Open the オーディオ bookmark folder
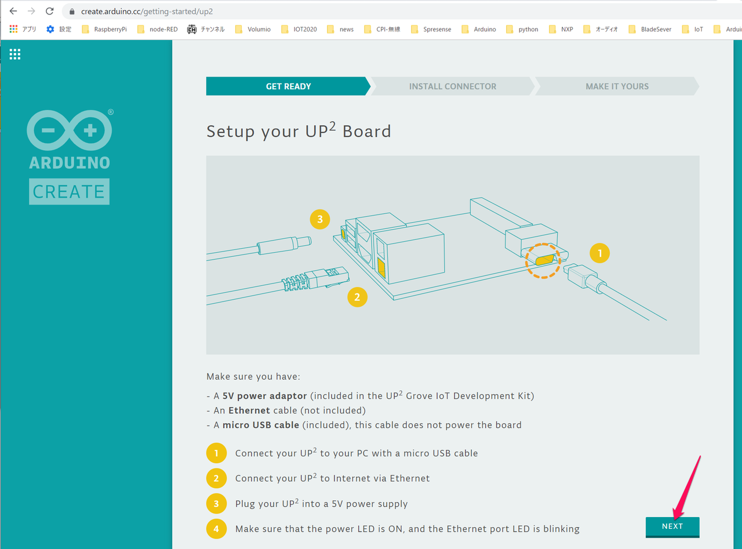This screenshot has width=742, height=549. 601,29
